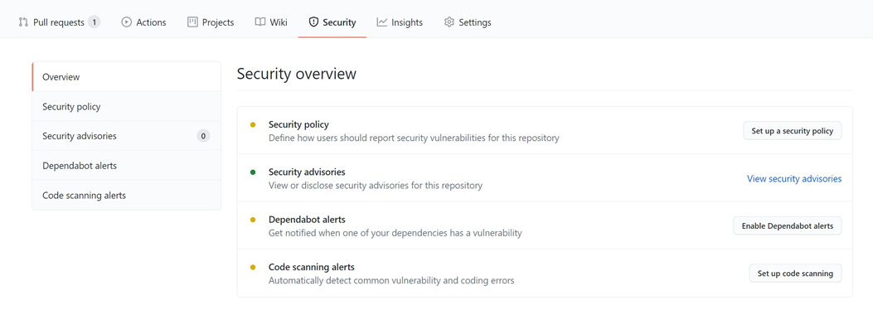Click the Actions play-circle icon
873x320 pixels.
tap(126, 22)
